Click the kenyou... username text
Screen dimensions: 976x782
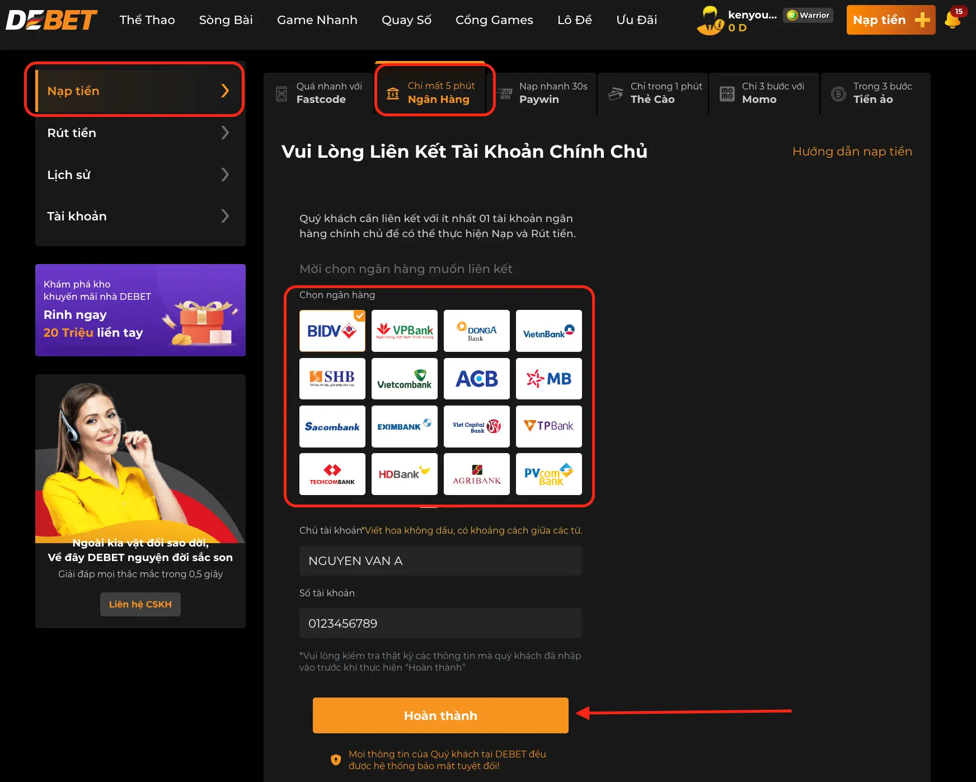(x=752, y=15)
